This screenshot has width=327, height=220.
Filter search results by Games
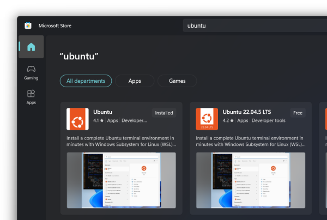tap(177, 81)
